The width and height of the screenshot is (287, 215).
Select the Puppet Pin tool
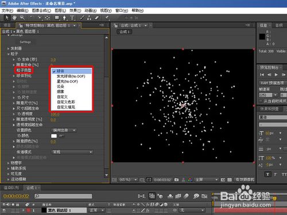point(107,18)
